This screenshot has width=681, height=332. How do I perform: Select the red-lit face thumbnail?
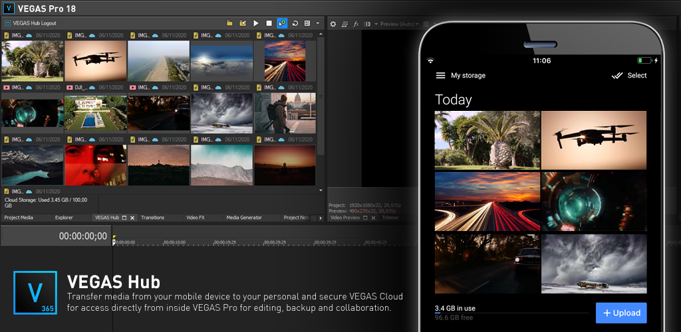[x=96, y=165]
